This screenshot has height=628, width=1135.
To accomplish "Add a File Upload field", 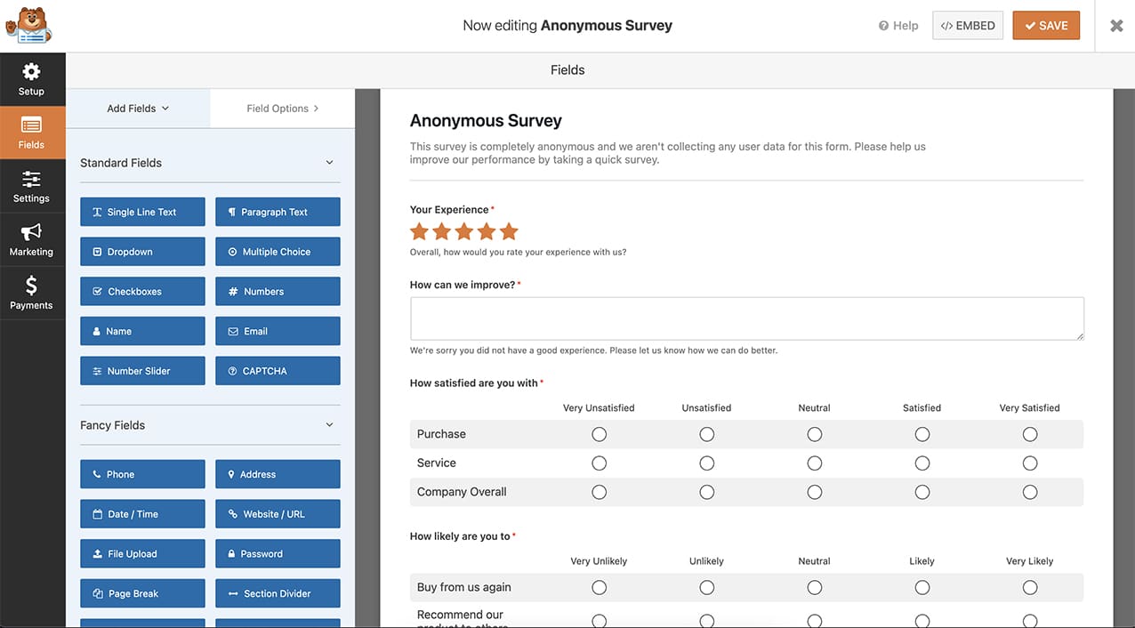I will pyautogui.click(x=142, y=553).
